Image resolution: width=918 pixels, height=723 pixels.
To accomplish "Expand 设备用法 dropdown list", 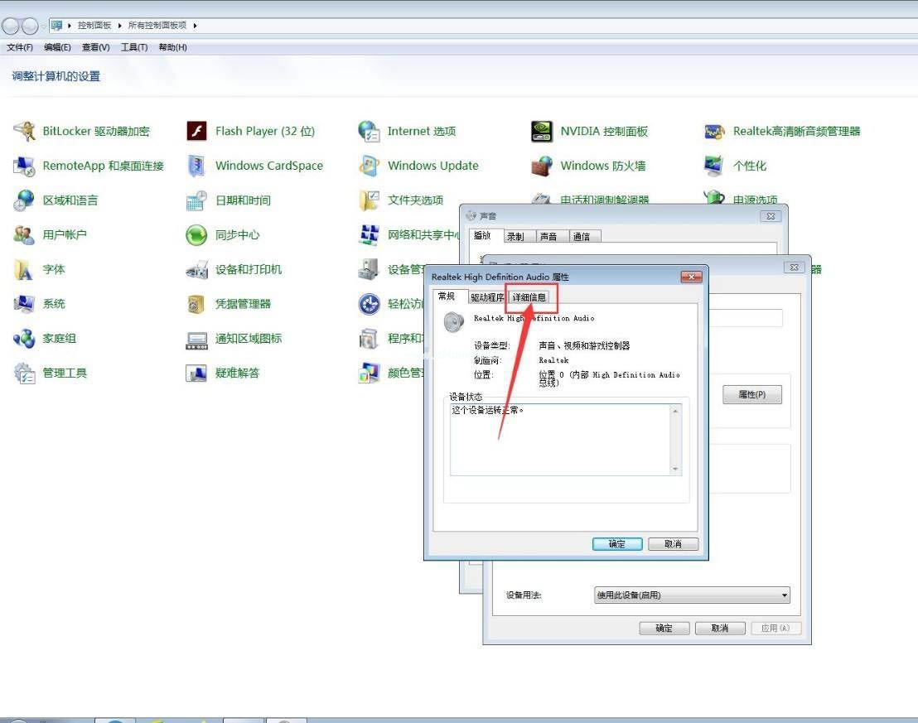I will [x=785, y=595].
